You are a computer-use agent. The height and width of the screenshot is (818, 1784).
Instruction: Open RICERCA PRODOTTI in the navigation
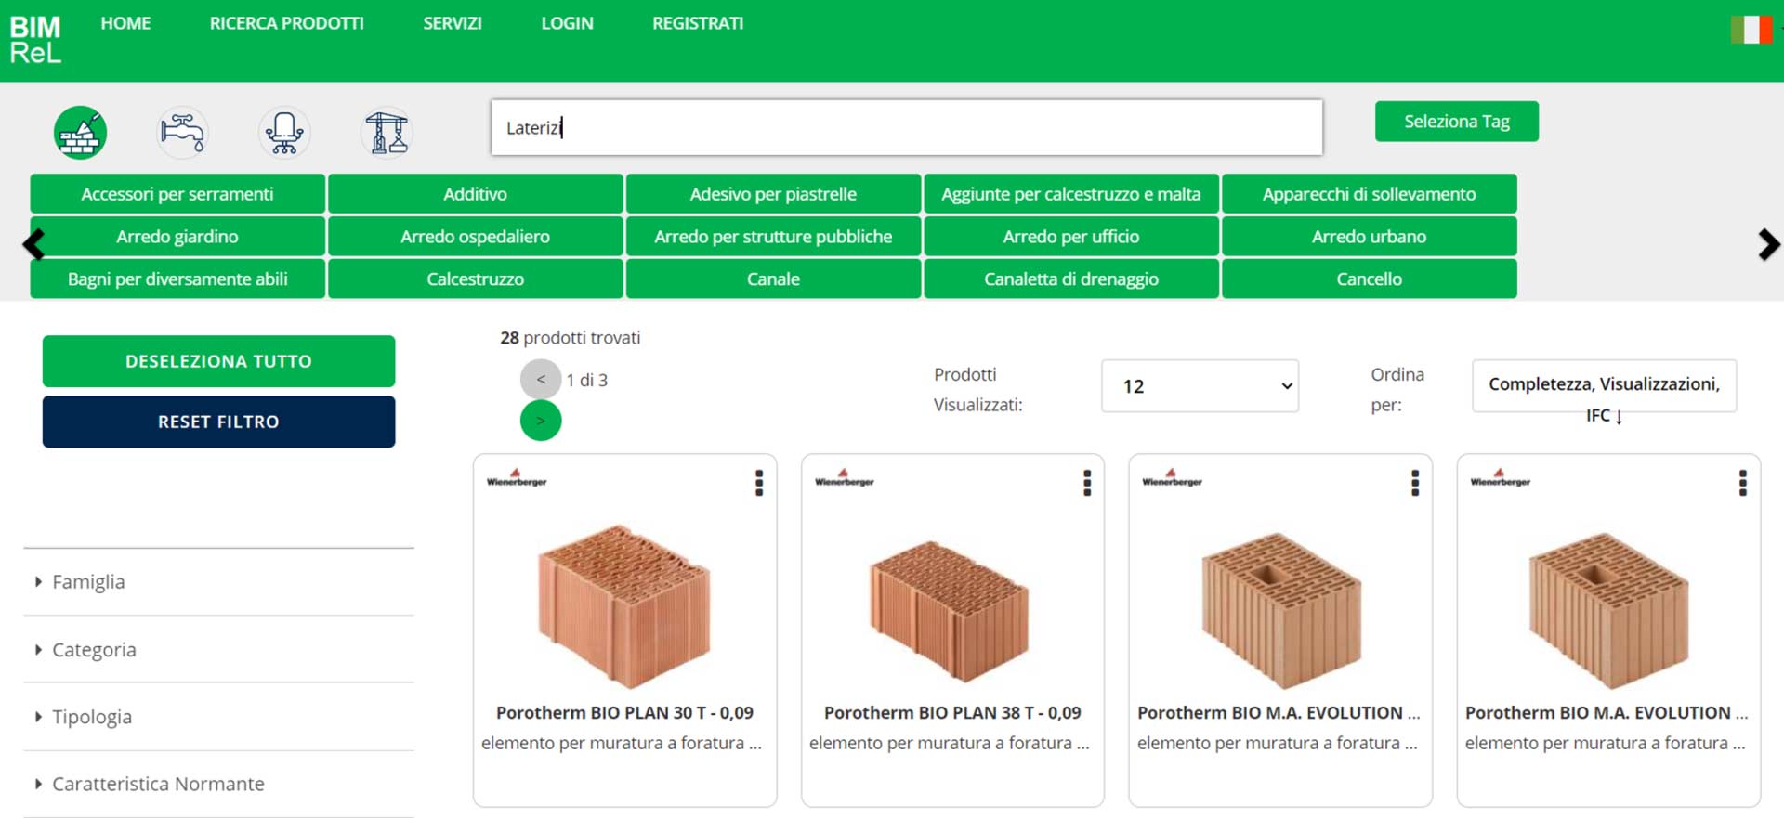pos(286,23)
